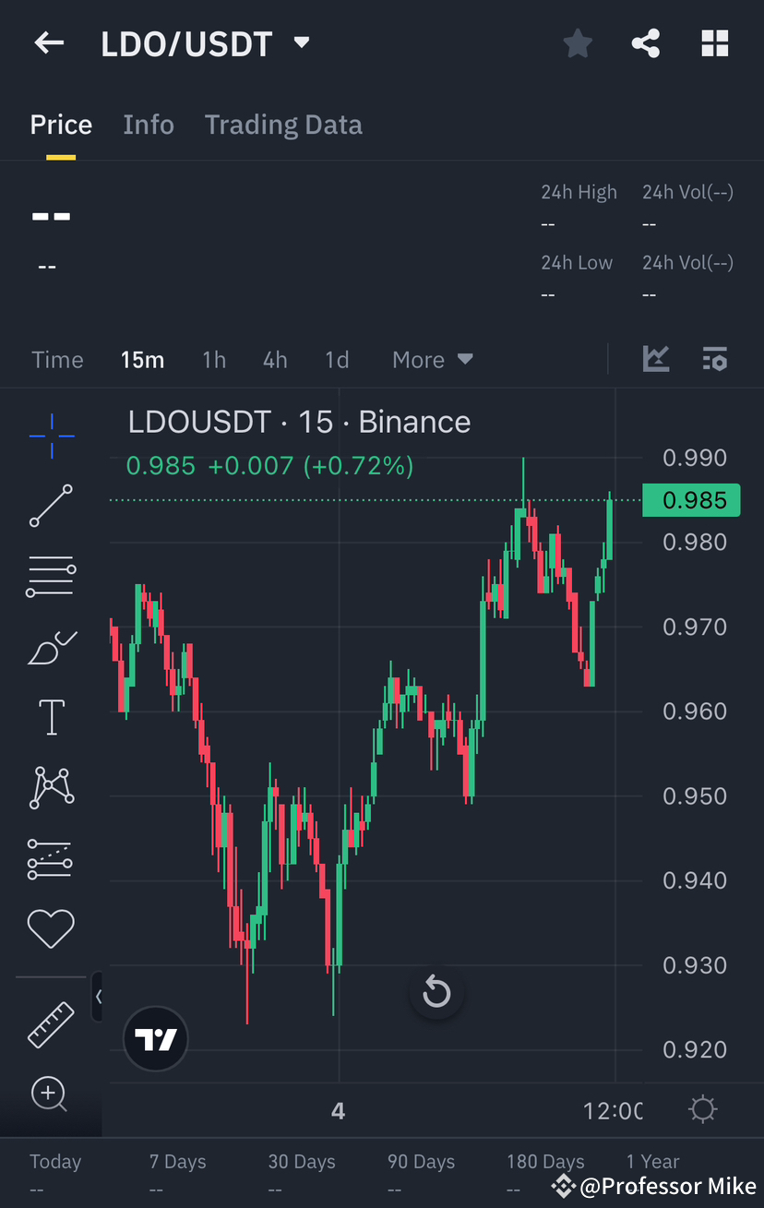Screen dimensions: 764x1208
Task: Reset the chart with the refresh button
Action: 436,993
